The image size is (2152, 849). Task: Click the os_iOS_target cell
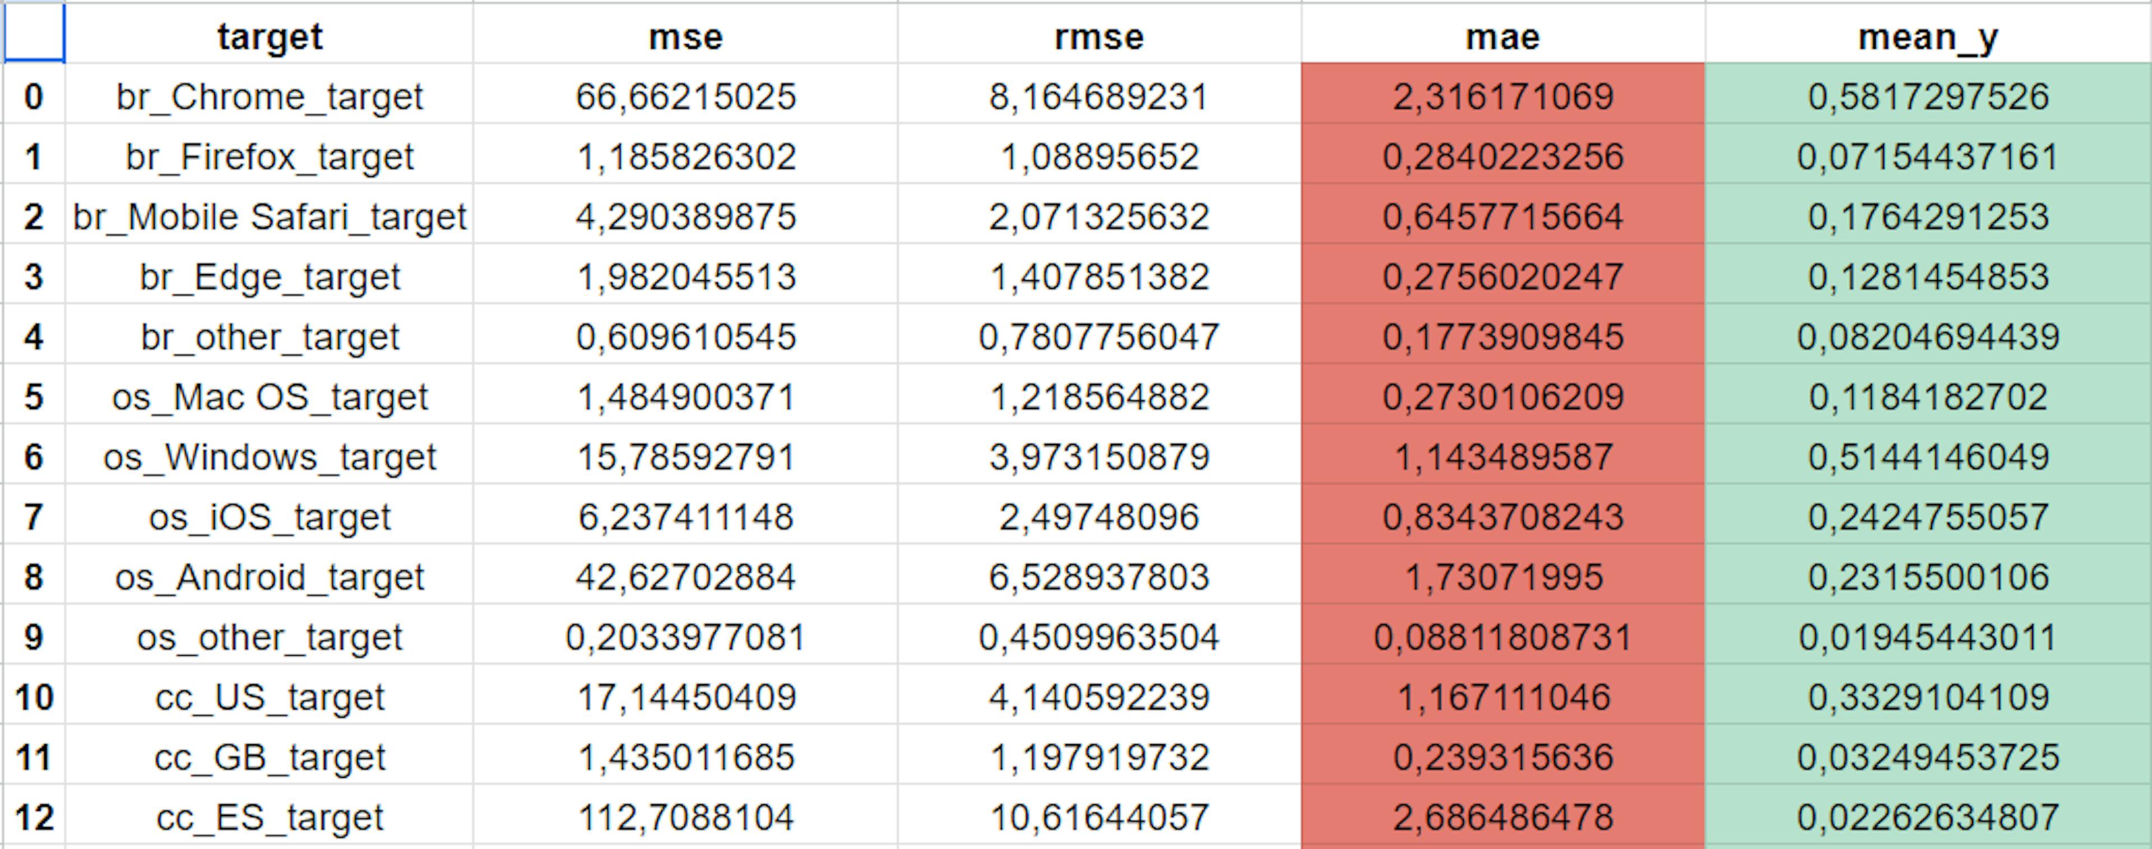pyautogui.click(x=269, y=517)
